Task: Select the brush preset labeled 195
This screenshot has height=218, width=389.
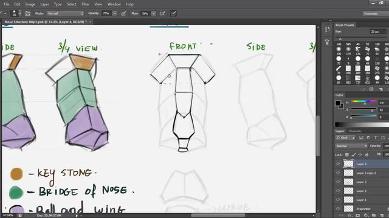Action: 348,70
